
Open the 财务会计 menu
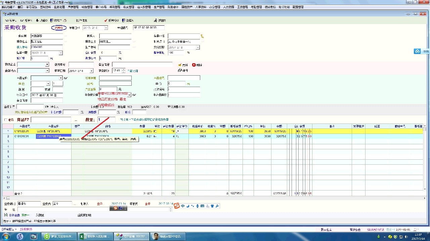[173, 7]
